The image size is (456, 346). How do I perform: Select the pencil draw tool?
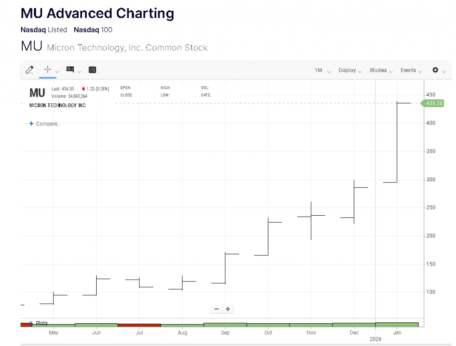[x=29, y=70]
